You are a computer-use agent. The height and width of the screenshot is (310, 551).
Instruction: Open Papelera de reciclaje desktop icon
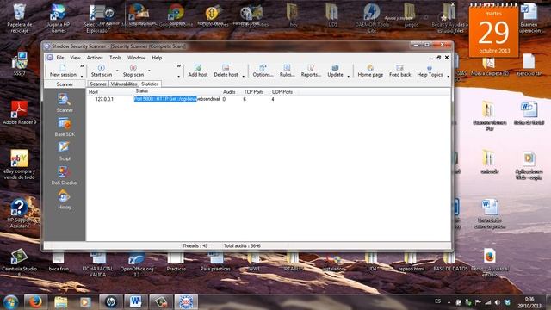pyautogui.click(x=19, y=18)
